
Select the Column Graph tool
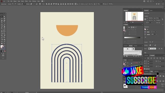click(4, 39)
